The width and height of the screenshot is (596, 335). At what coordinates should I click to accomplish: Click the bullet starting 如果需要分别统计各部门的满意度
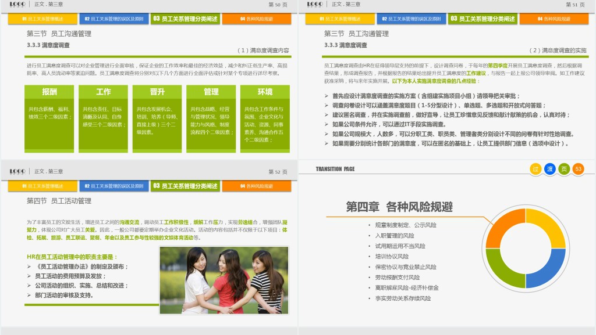(x=451, y=143)
